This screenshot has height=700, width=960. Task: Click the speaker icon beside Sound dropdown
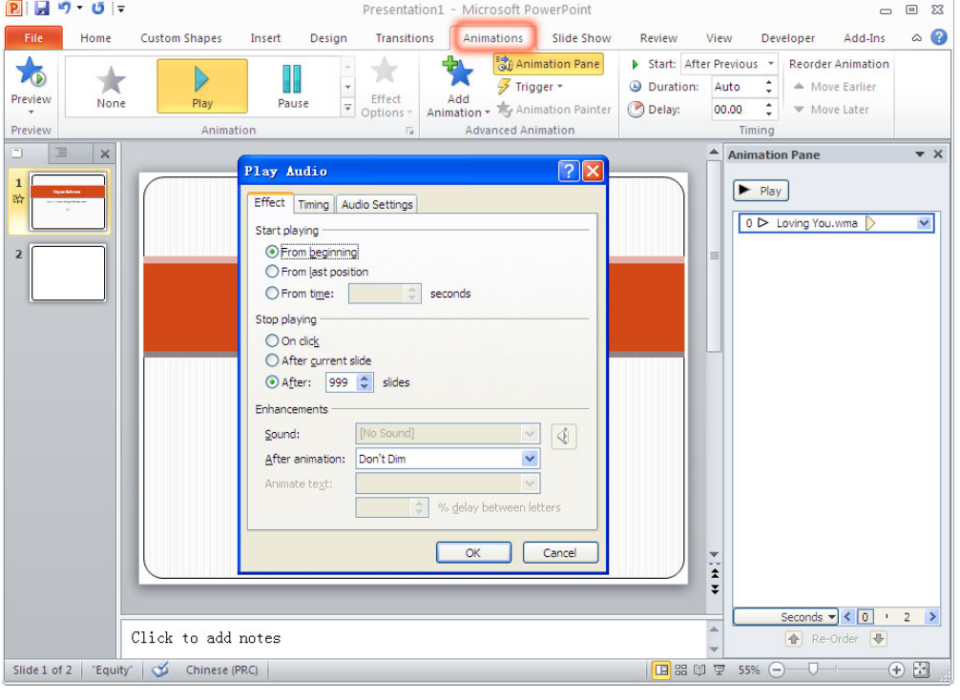pyautogui.click(x=564, y=436)
